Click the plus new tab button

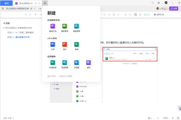click(45, 3)
